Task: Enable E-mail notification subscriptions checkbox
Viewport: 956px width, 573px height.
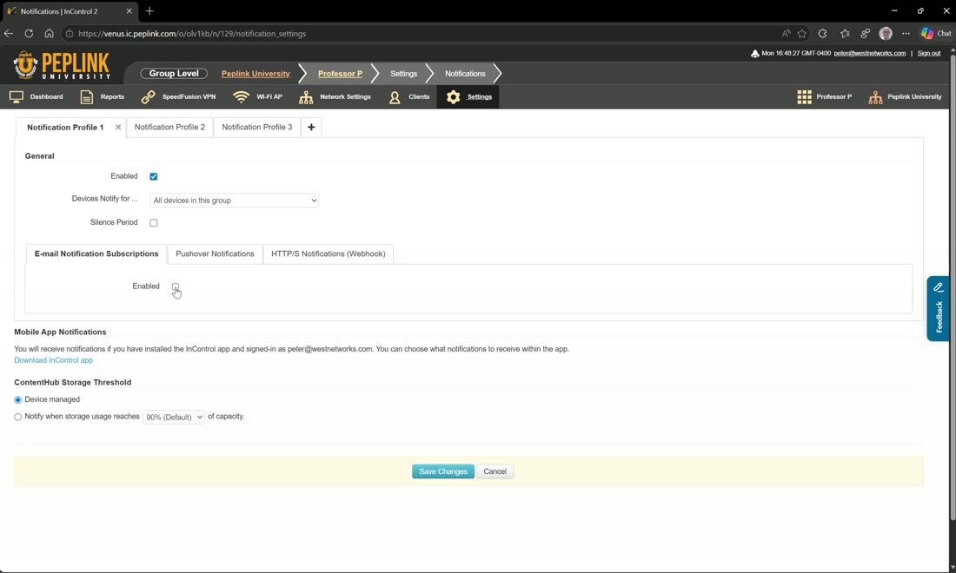Action: [176, 286]
